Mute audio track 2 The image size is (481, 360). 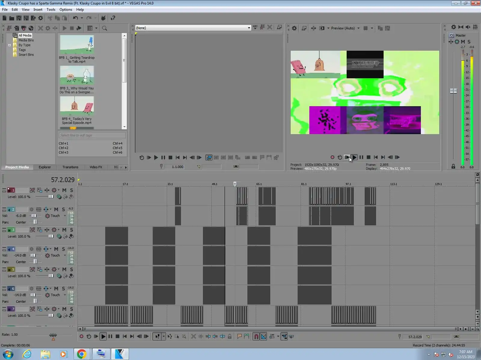(56, 209)
